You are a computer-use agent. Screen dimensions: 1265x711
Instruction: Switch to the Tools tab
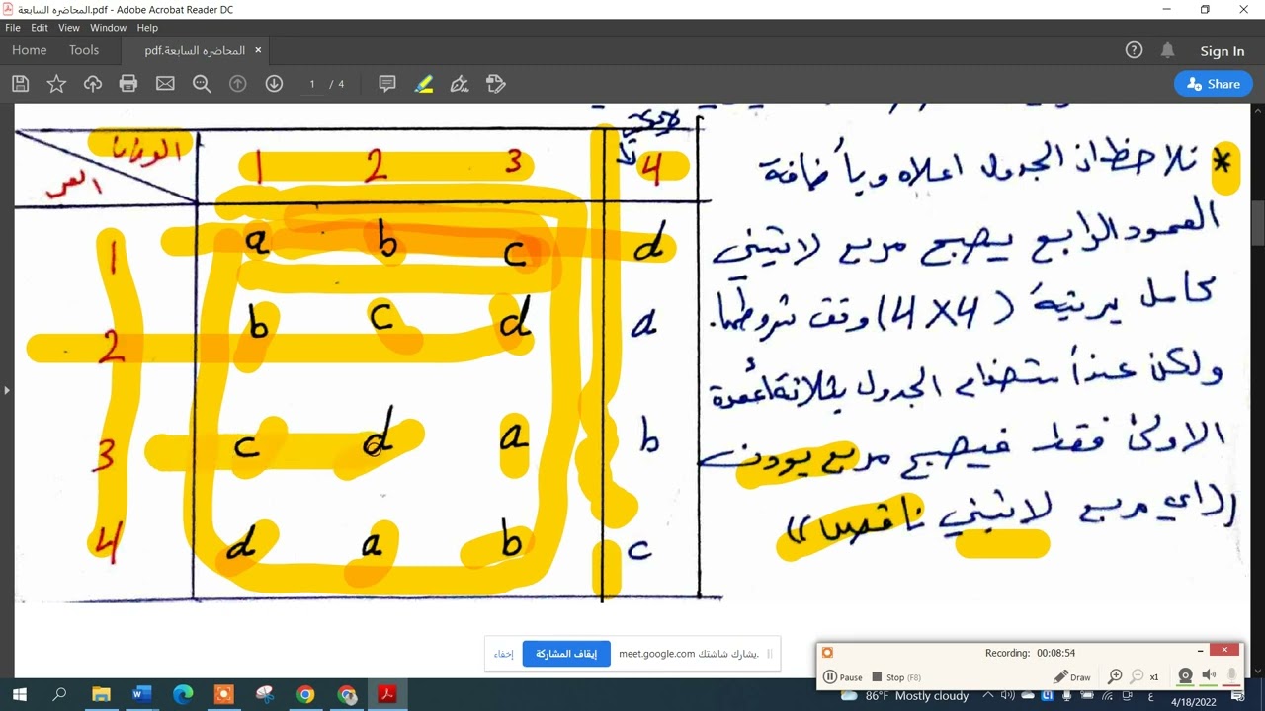[84, 50]
